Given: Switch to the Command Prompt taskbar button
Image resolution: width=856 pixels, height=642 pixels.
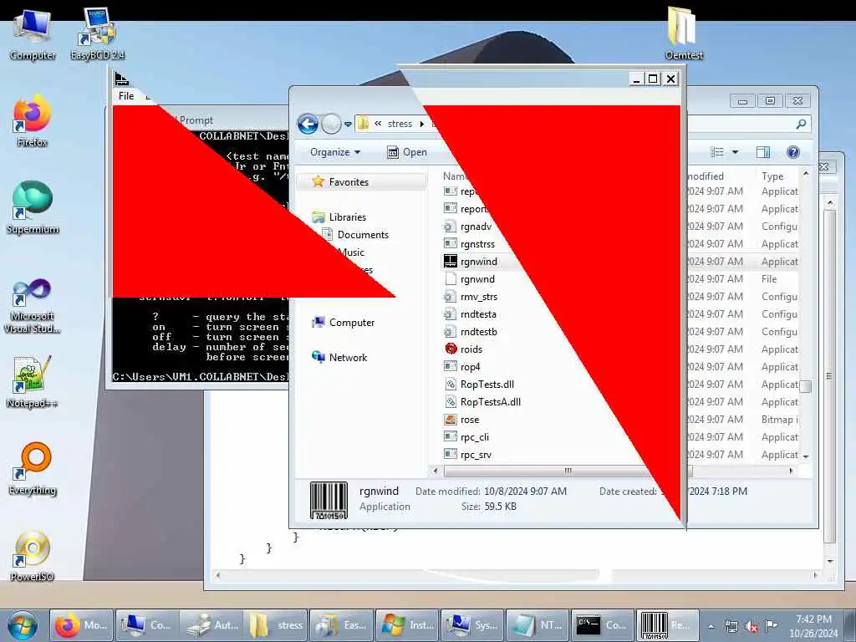Looking at the screenshot, I should click(x=602, y=625).
